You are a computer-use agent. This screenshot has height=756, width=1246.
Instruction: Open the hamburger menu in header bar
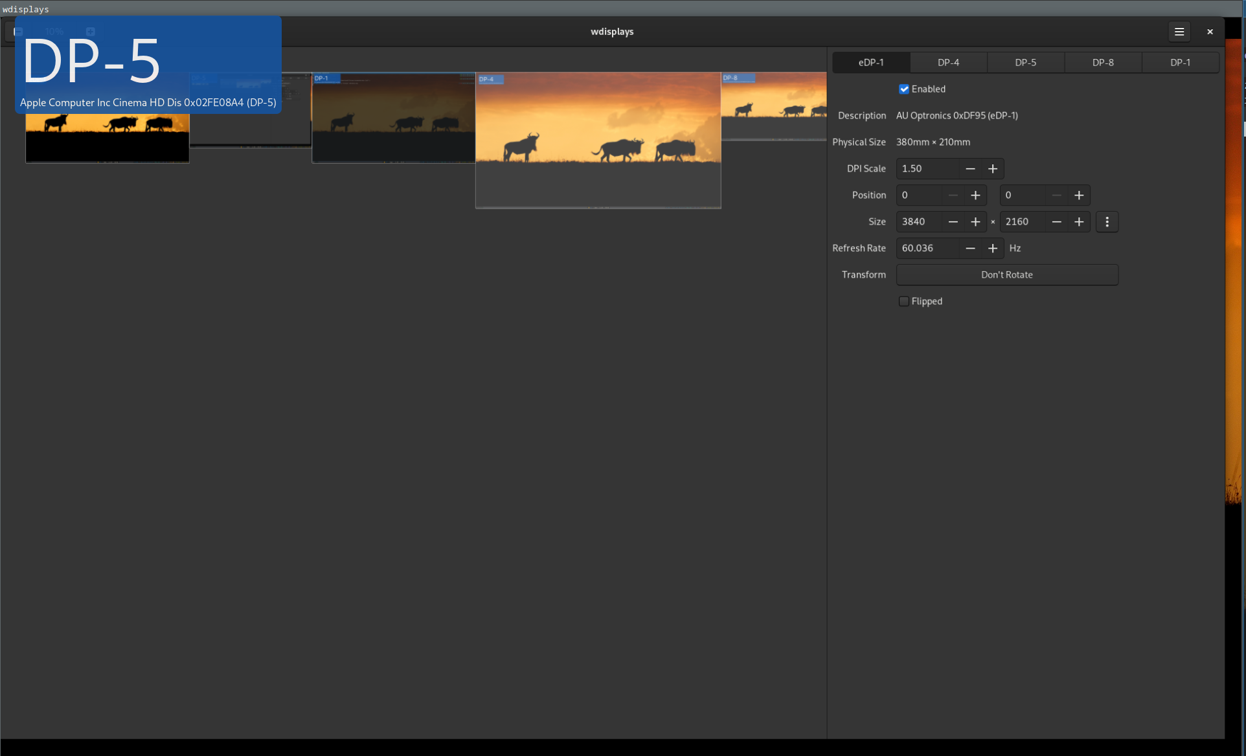[1179, 32]
